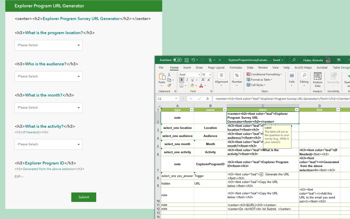Toggle Bold formatting button
This screenshot has height=219, width=350.
pos(181,80)
